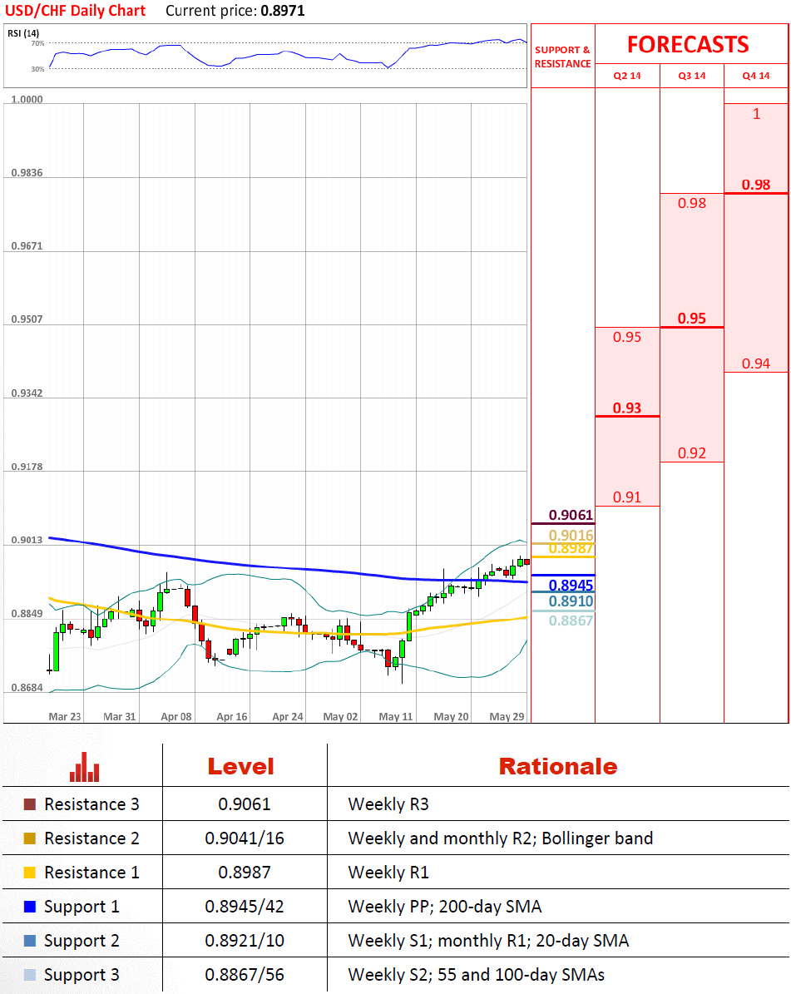Click the level cell 0.8945/42
The width and height of the screenshot is (791, 994).
pos(244,907)
